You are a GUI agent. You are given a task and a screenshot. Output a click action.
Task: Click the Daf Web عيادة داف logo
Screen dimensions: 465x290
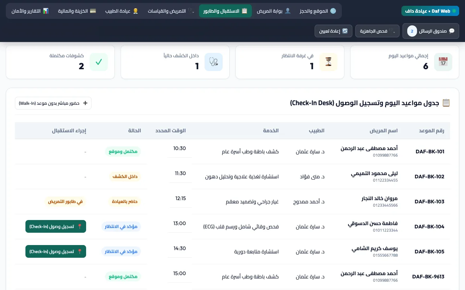tap(430, 11)
